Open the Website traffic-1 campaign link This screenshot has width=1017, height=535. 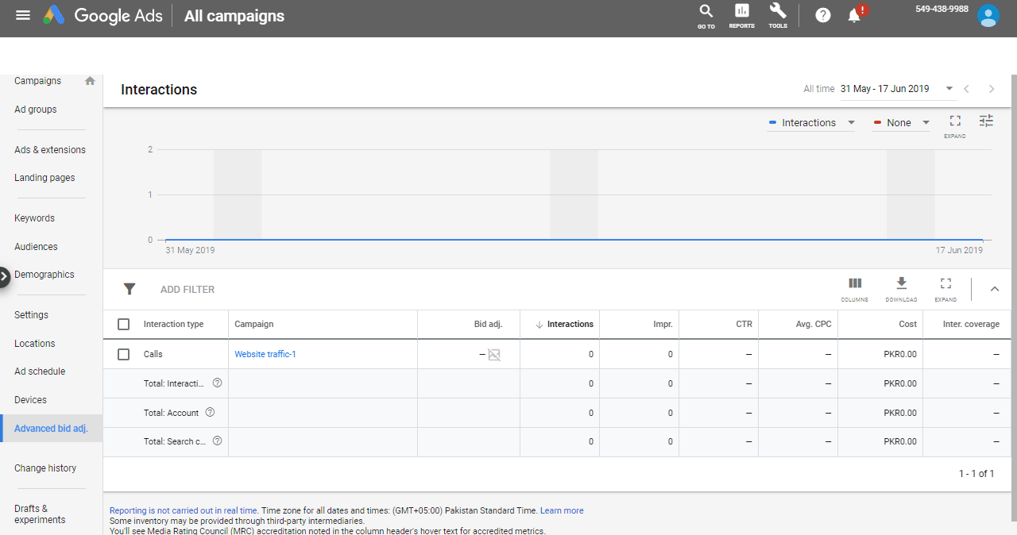coord(265,354)
